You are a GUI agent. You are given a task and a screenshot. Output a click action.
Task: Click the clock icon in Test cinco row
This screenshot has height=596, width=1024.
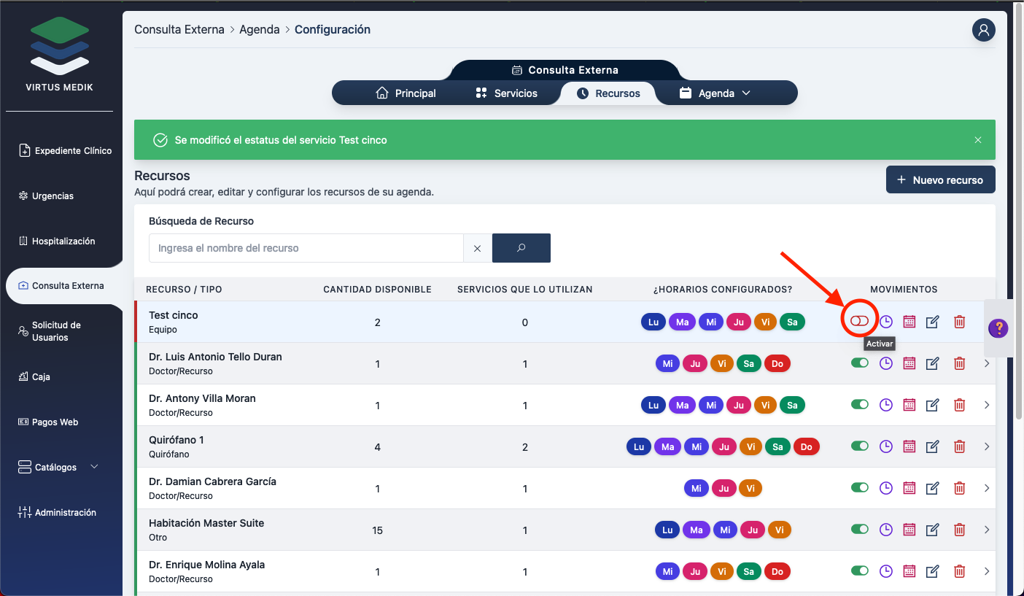point(885,322)
